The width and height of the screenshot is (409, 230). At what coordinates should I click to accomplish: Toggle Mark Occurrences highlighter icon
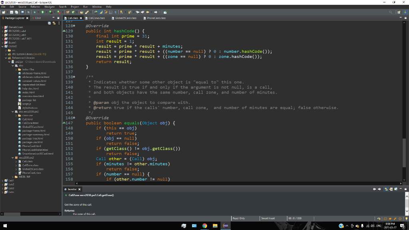point(101,12)
